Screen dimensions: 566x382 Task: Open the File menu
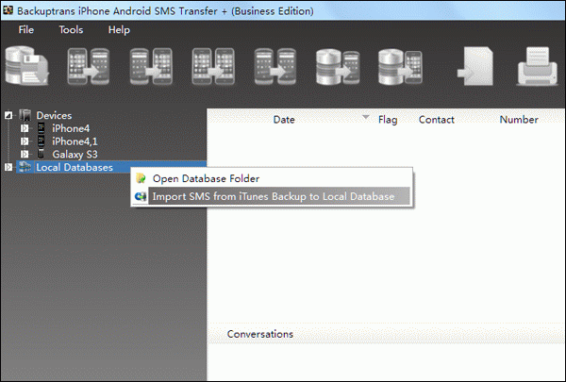tap(26, 29)
